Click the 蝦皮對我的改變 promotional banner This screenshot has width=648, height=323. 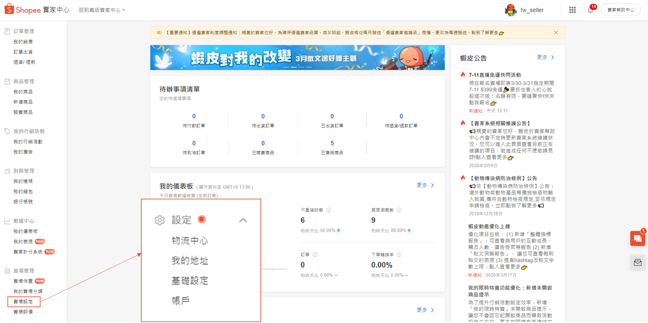297,58
